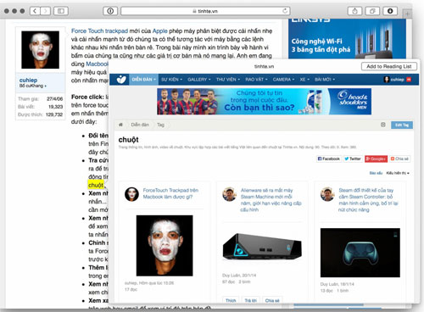The image size is (424, 312).
Task: Click the tinhte.vn address bar
Action: tap(205, 11)
